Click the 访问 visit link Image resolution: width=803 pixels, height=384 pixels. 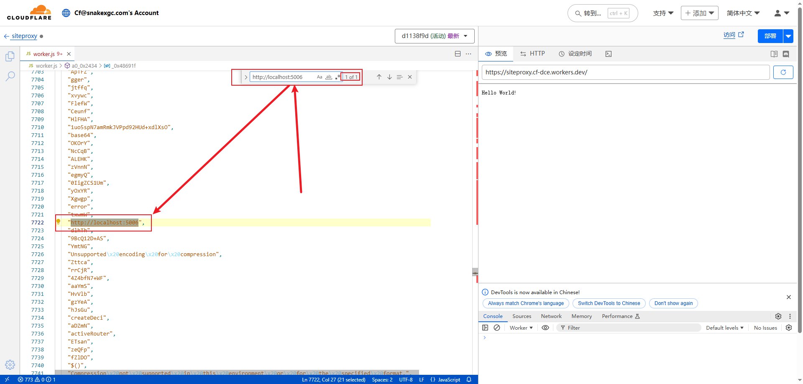pos(734,35)
